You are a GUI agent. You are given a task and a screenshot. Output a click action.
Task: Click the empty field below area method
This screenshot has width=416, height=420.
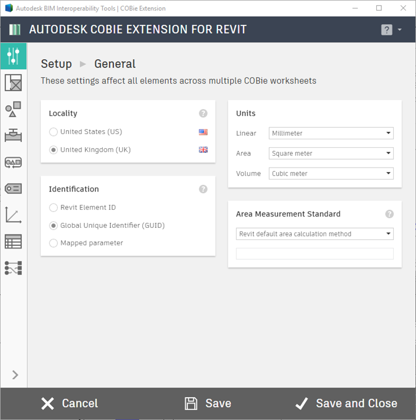(x=314, y=253)
